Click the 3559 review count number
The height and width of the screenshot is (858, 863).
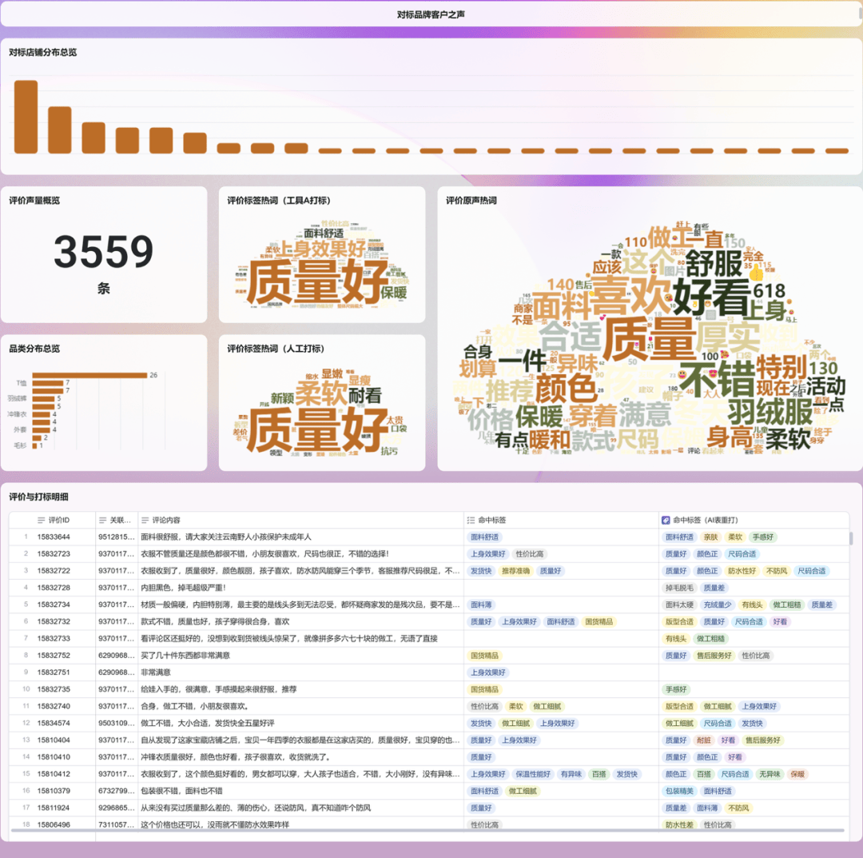(104, 252)
